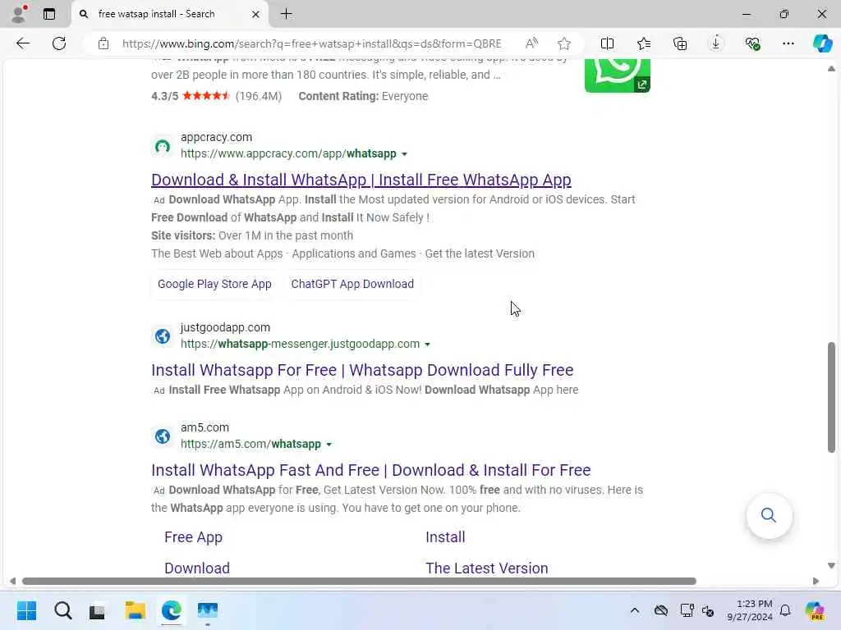Open Read aloud icon in address bar

coord(531,43)
